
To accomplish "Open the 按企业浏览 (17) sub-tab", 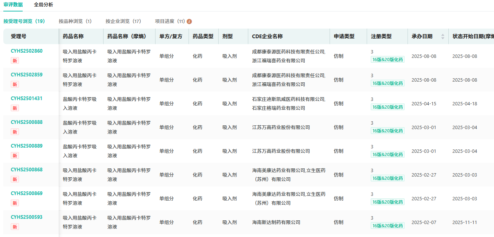I will tap(123, 22).
